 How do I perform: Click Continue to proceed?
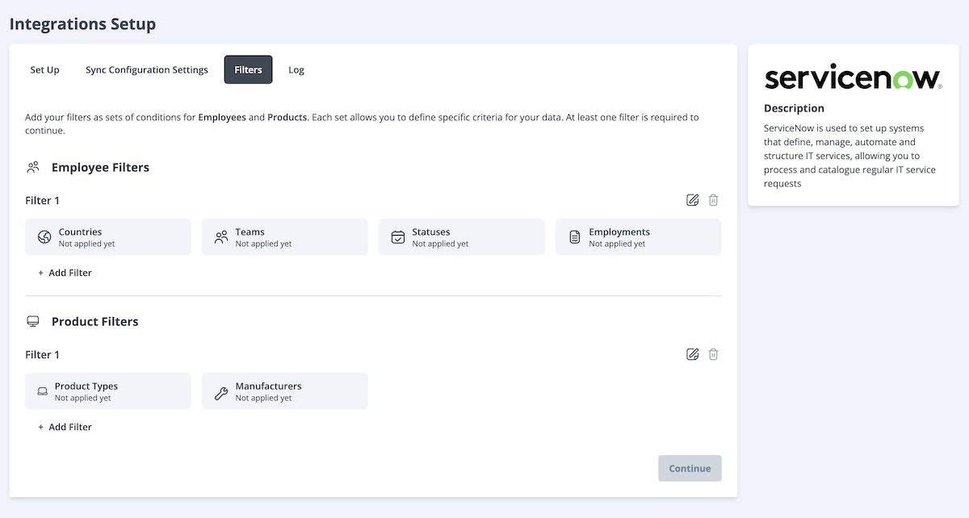click(690, 468)
